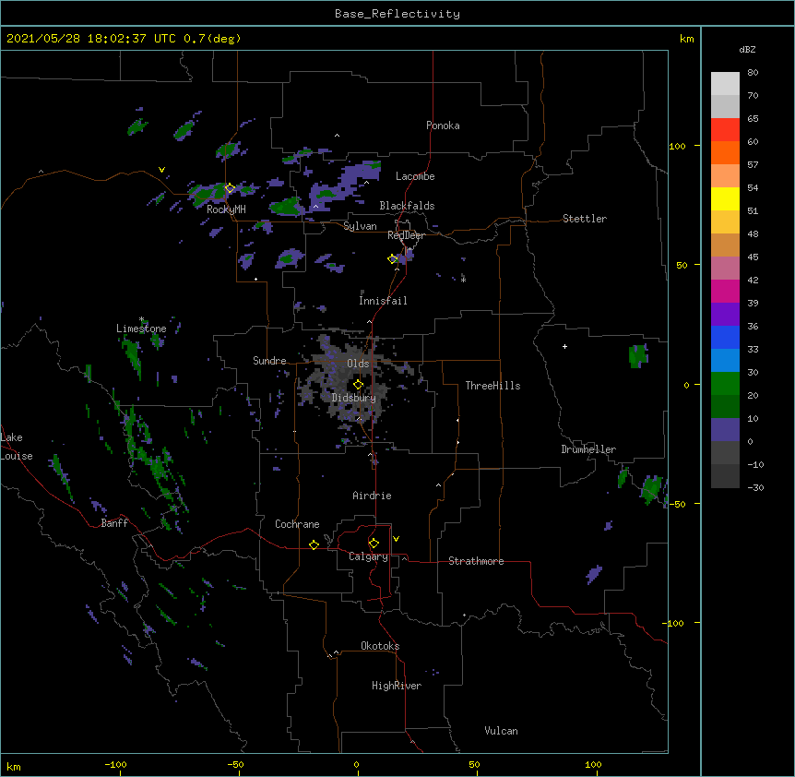This screenshot has height=777, width=795.
Task: Click the white 80 dBZ legend swatch
Action: click(x=725, y=83)
